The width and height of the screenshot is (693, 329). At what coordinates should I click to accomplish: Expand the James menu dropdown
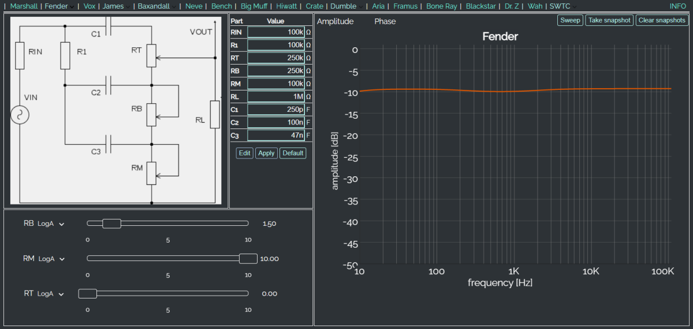click(117, 6)
